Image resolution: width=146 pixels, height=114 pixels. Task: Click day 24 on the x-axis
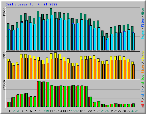pyautogui.click(x=107, y=111)
